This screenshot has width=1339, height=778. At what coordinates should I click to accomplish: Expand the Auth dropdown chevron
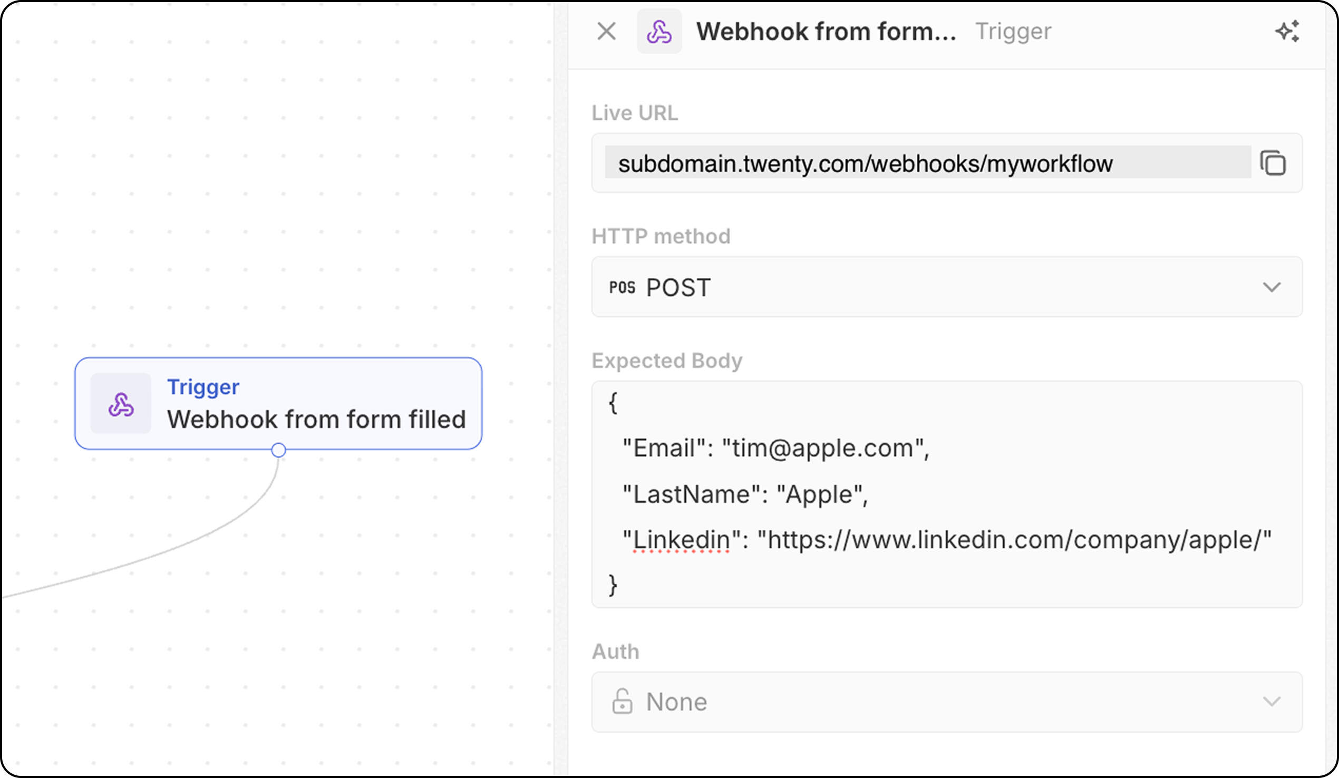(1272, 702)
